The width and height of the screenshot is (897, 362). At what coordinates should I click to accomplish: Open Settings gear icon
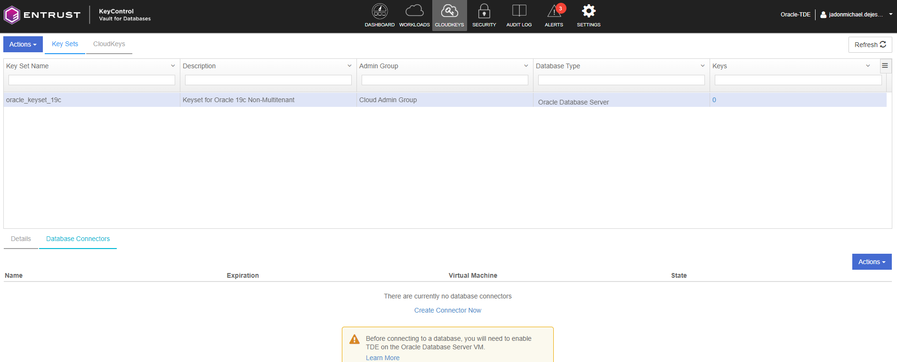(589, 11)
